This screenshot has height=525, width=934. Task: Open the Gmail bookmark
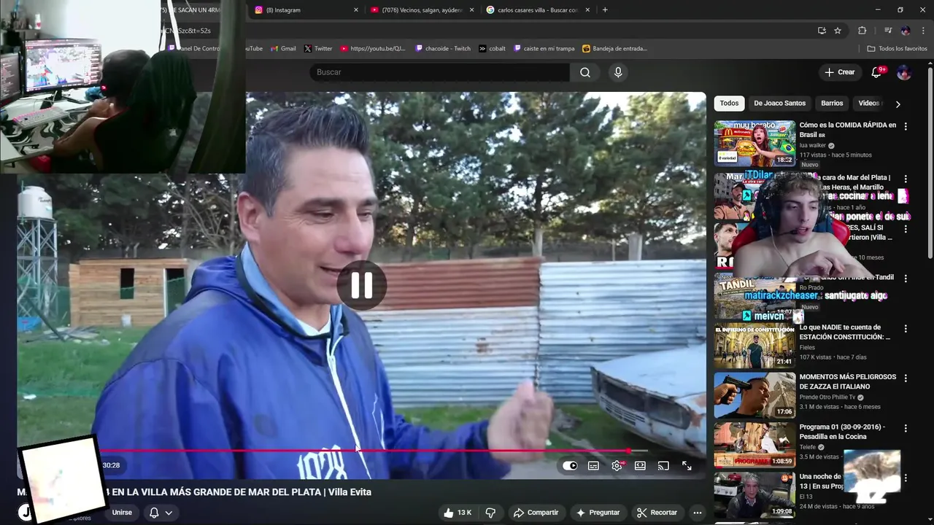283,49
